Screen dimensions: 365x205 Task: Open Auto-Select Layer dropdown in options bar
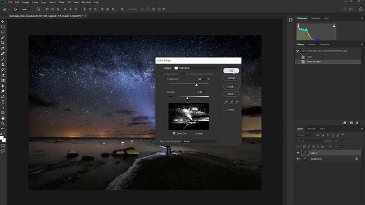click(x=26, y=9)
